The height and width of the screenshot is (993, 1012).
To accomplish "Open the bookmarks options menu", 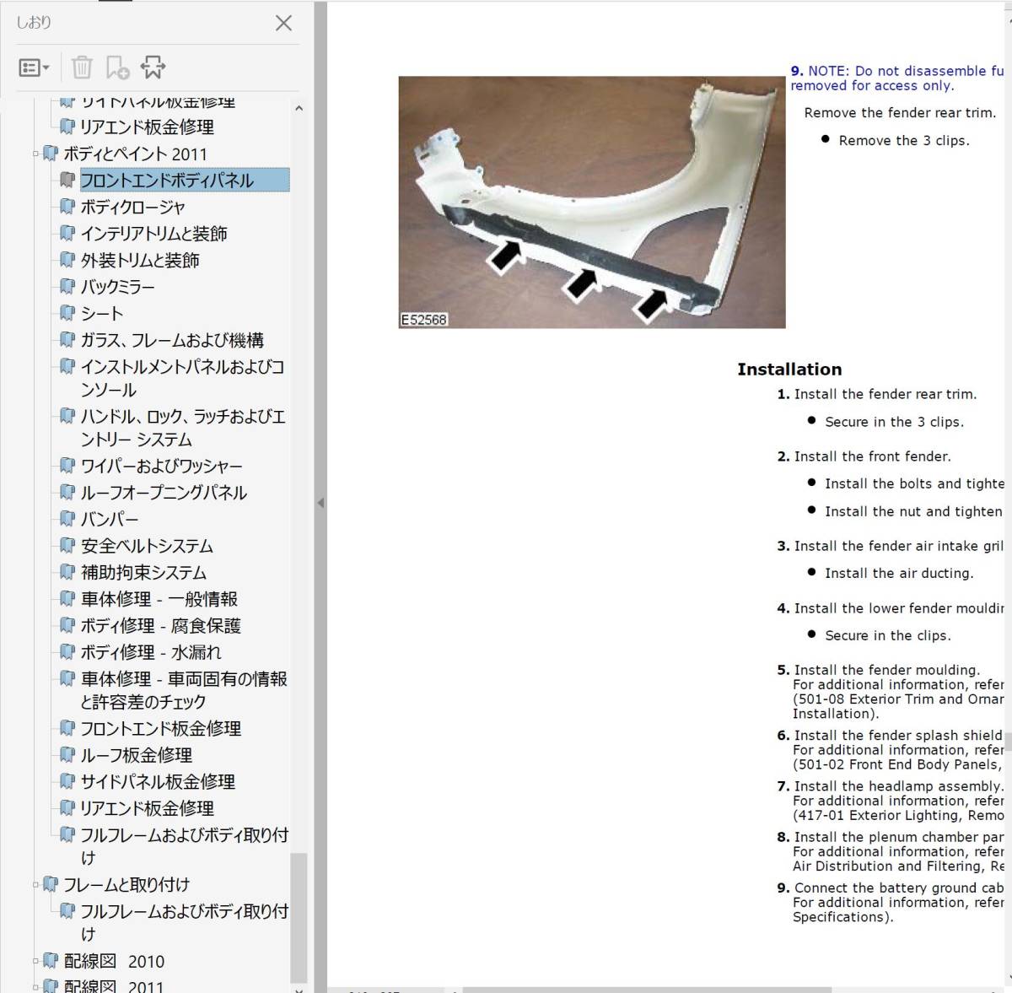I will (x=34, y=67).
